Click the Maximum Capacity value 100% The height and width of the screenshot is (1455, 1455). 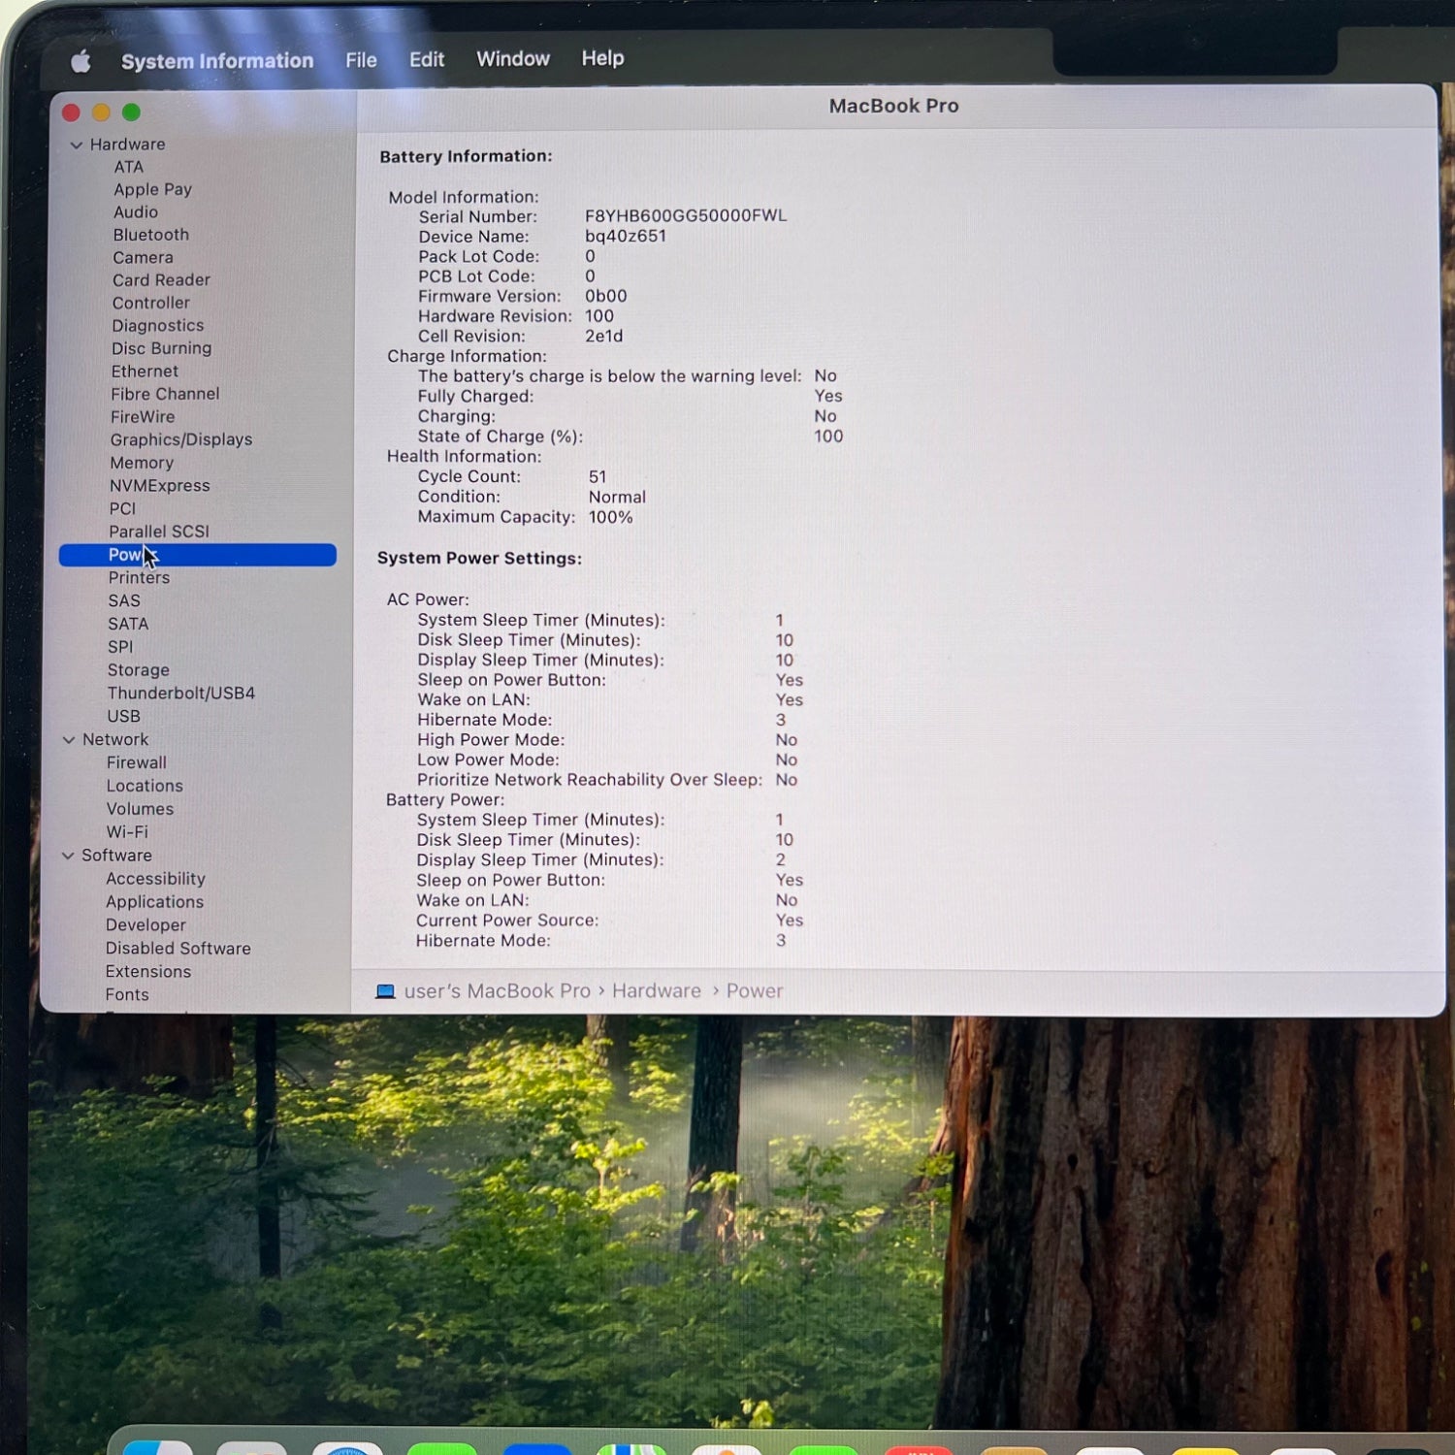click(x=610, y=518)
